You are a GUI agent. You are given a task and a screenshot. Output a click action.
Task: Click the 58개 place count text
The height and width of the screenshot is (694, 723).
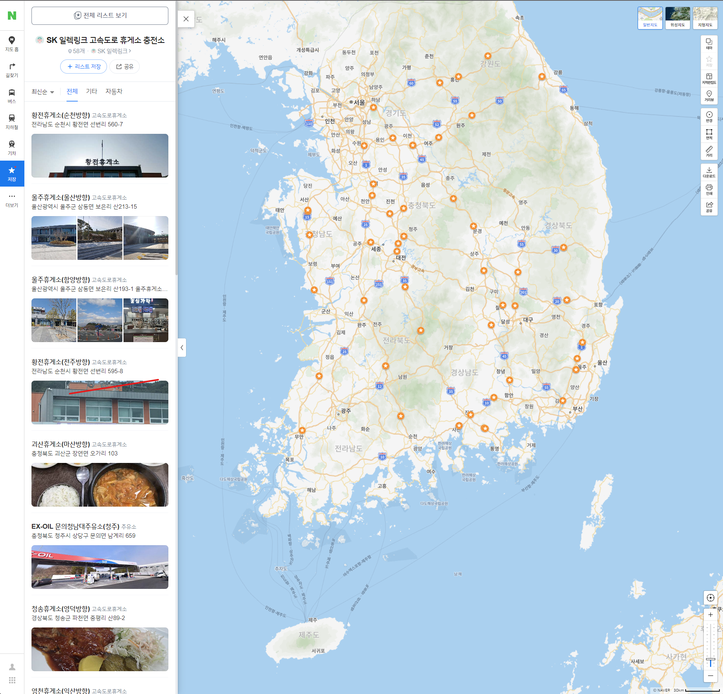coord(79,51)
